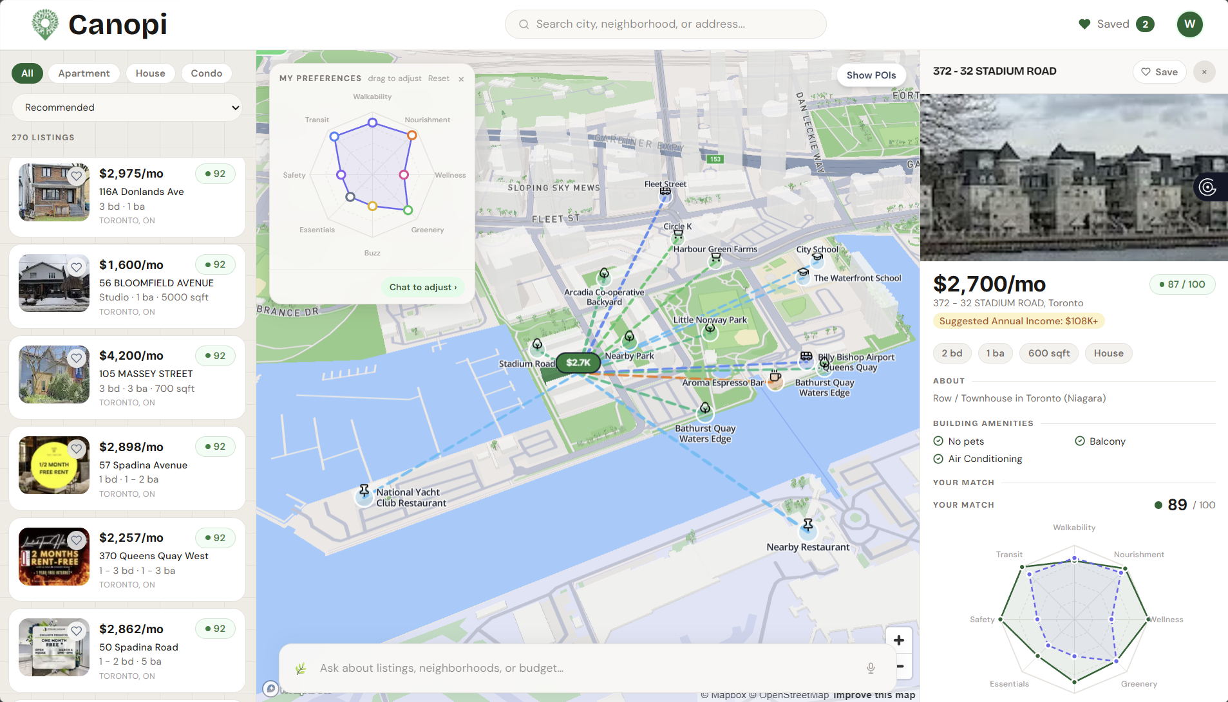Click the $2.7K price marker on map

pyautogui.click(x=578, y=362)
